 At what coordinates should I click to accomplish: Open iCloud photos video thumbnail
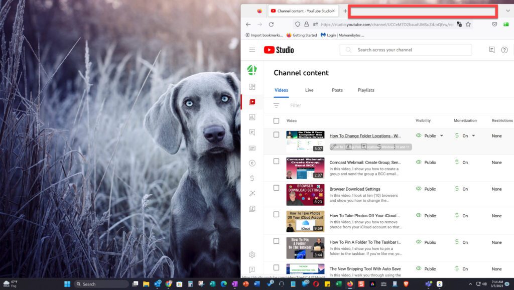coord(305,222)
